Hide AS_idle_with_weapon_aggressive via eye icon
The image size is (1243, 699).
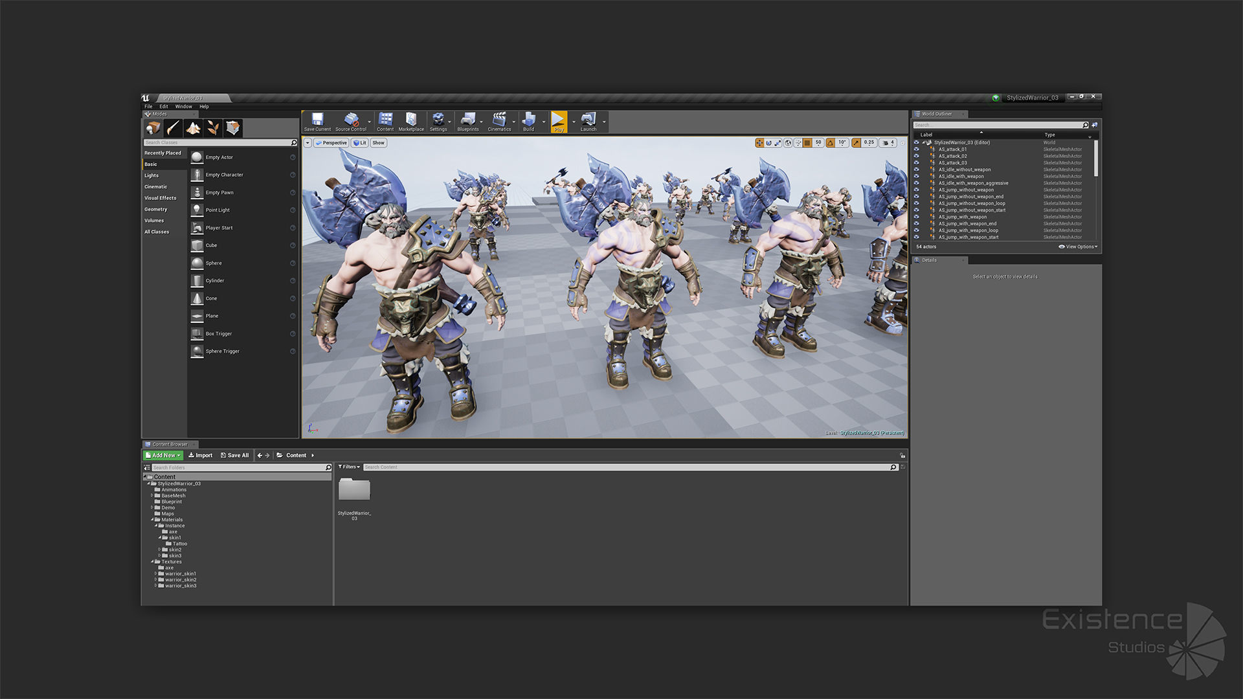click(916, 183)
